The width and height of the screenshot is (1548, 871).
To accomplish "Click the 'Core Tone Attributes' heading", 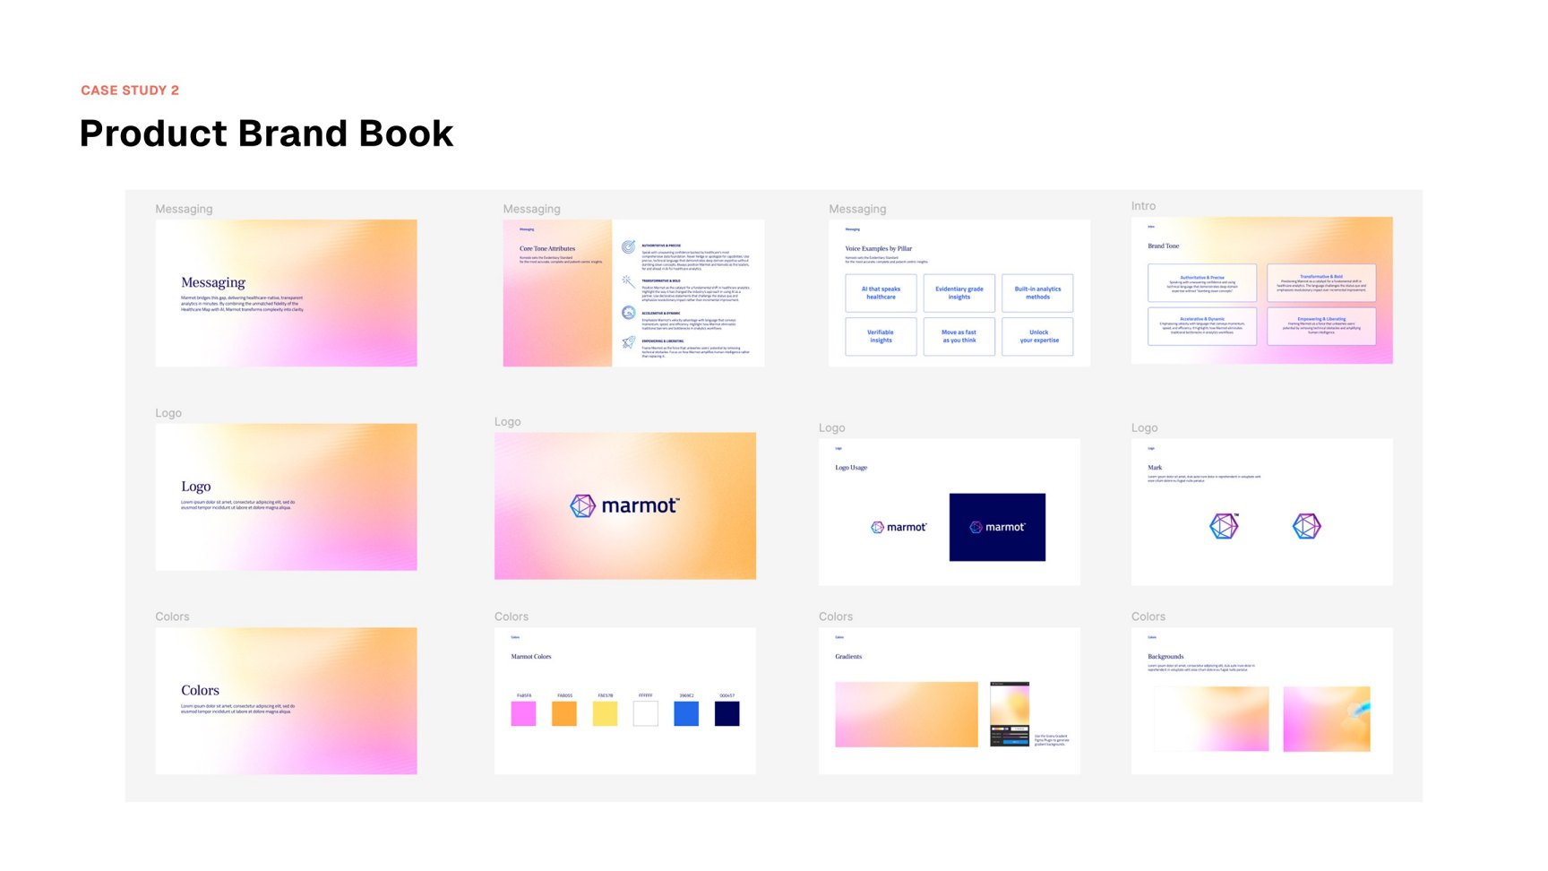I will pos(547,249).
